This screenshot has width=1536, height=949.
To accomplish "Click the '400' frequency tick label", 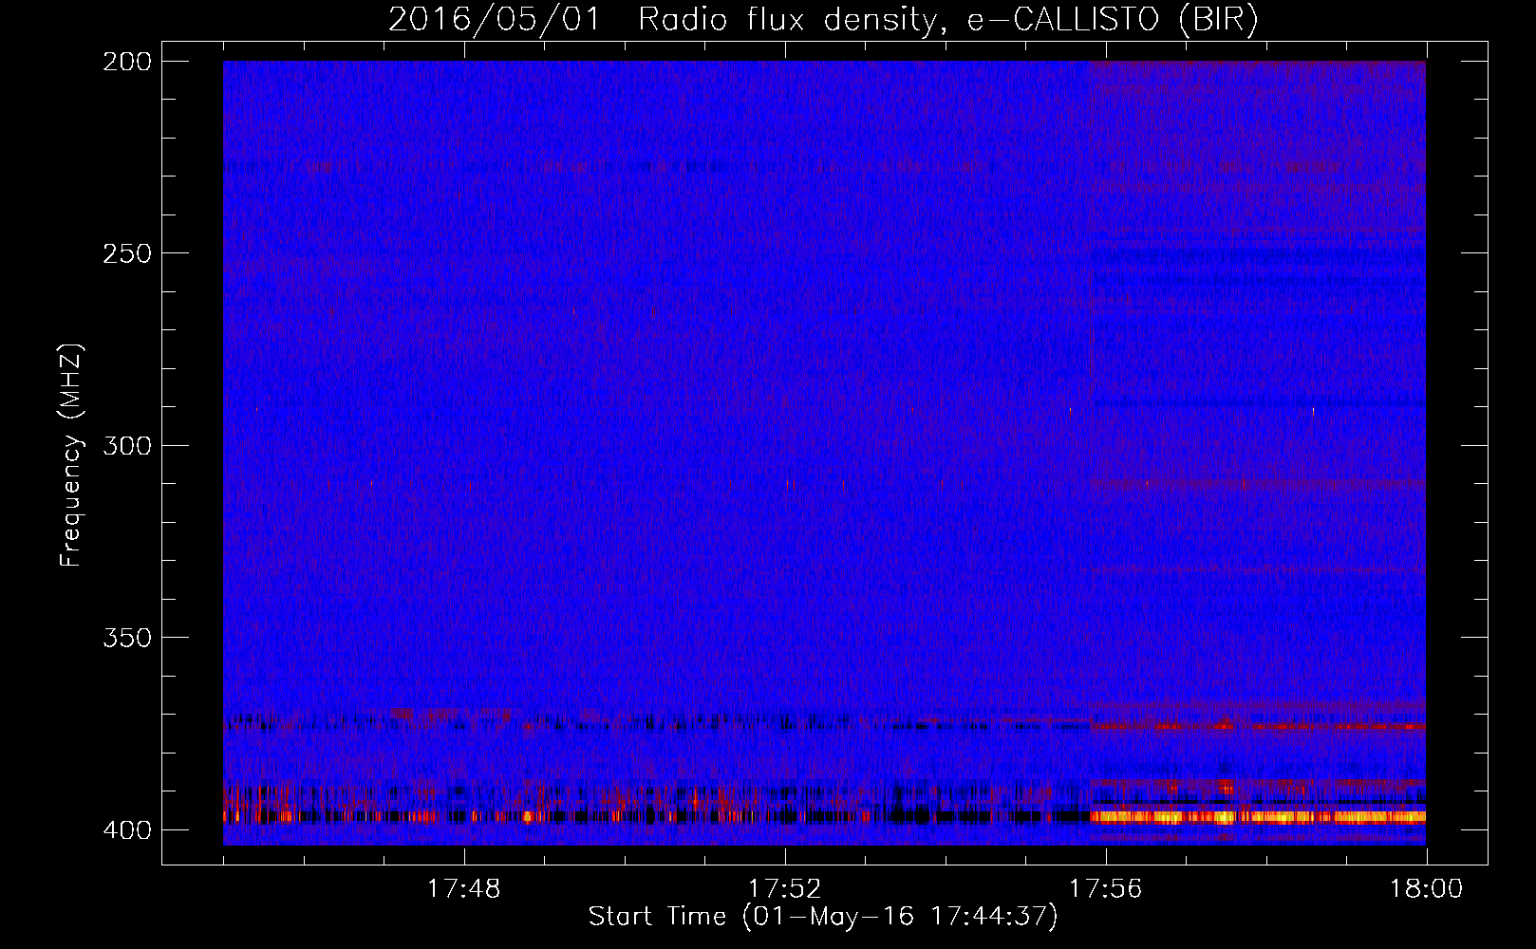I will (126, 829).
